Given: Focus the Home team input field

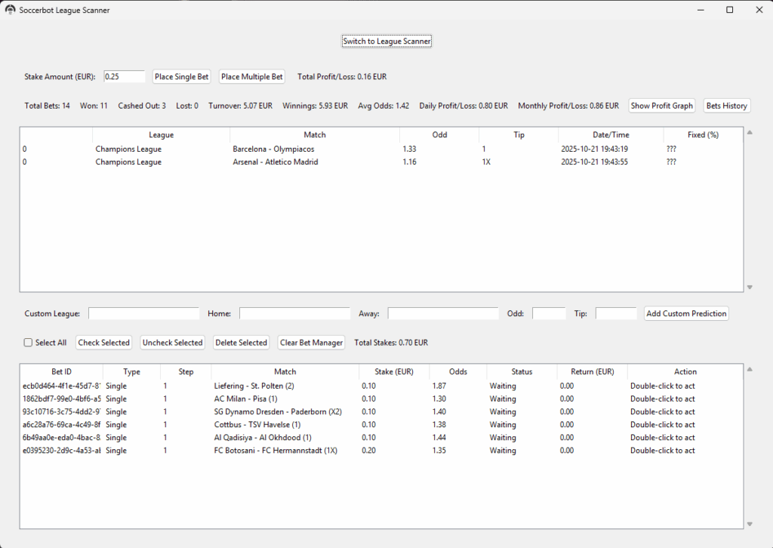Looking at the screenshot, I should pos(294,313).
